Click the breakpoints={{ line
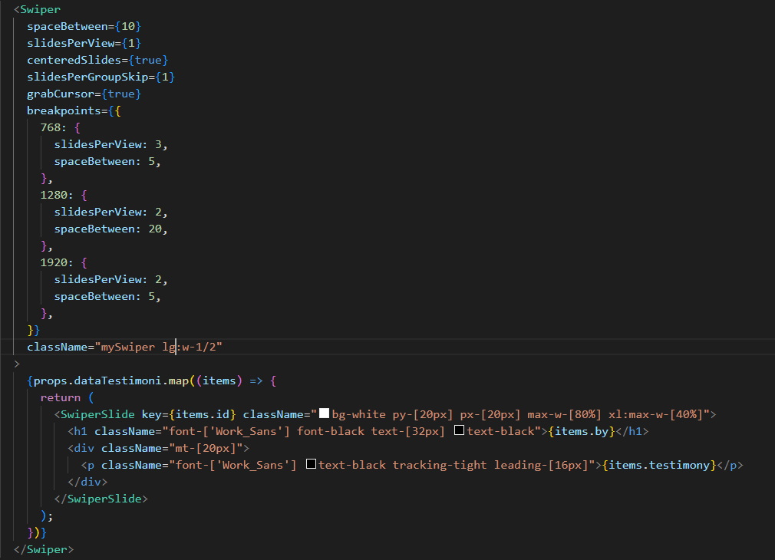Image resolution: width=775 pixels, height=560 pixels. (x=74, y=110)
